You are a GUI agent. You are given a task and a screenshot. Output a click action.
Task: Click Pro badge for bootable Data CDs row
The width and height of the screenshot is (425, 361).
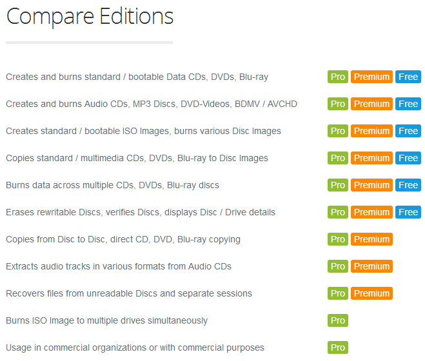click(338, 77)
